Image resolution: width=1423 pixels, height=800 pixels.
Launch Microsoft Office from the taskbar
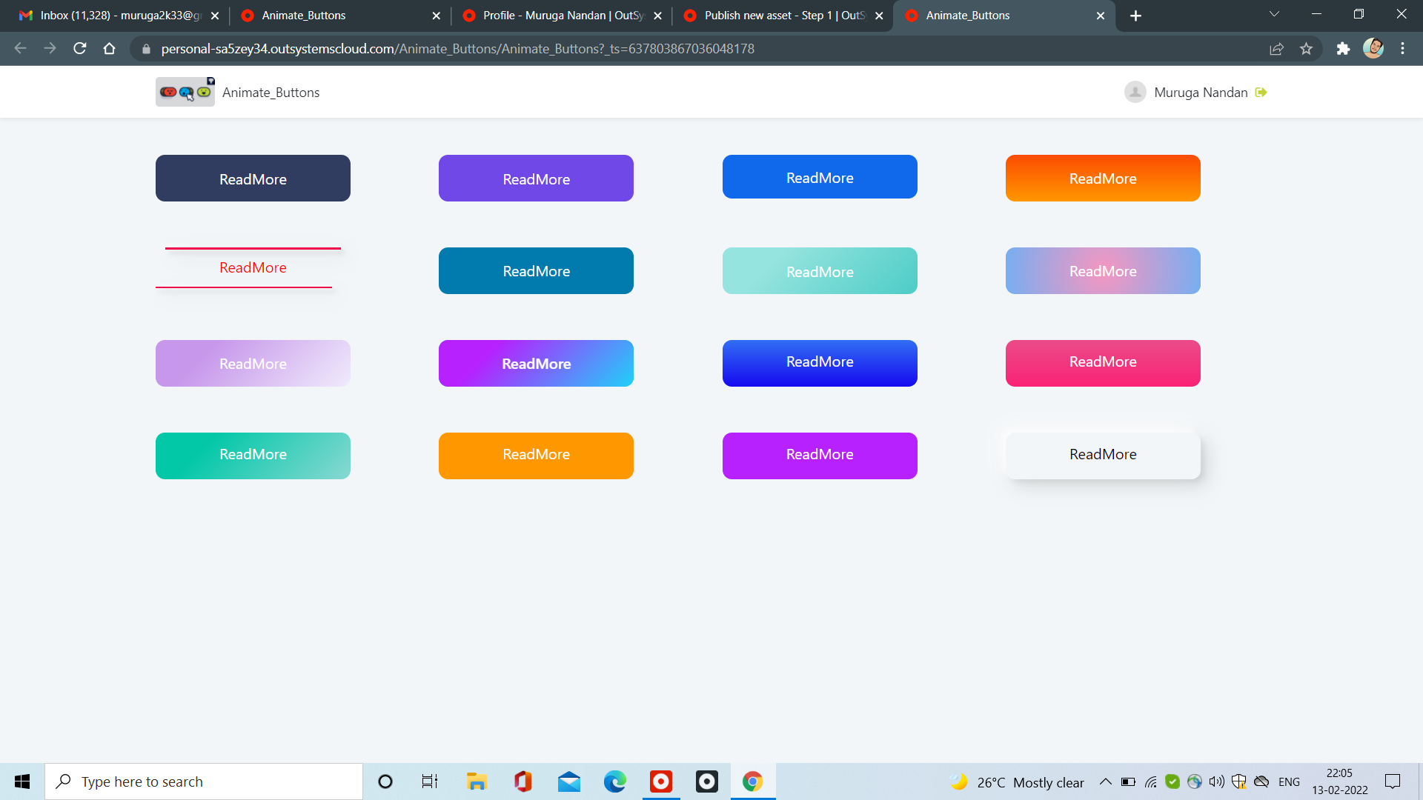point(523,781)
